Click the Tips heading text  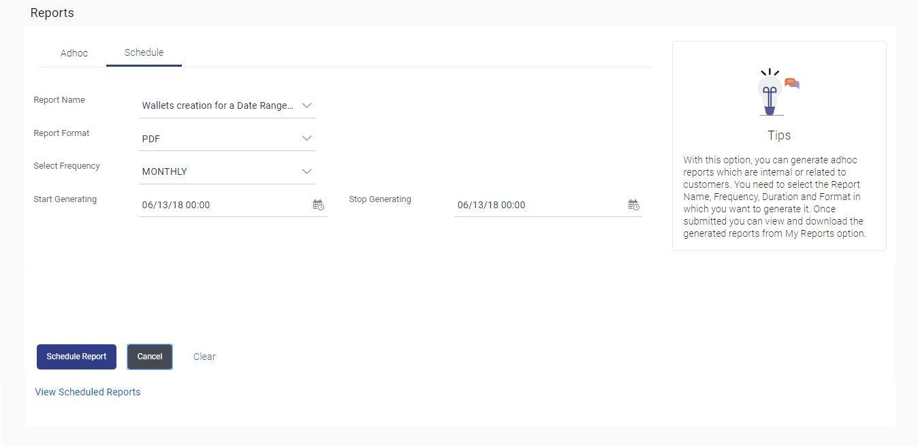point(779,135)
